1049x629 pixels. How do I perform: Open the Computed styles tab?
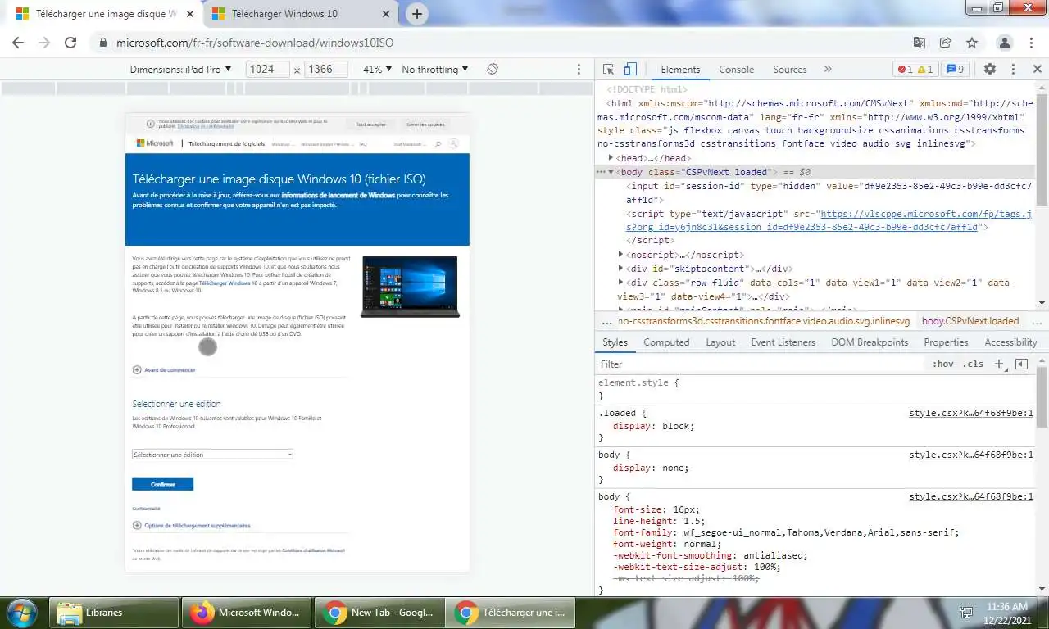pyautogui.click(x=666, y=342)
